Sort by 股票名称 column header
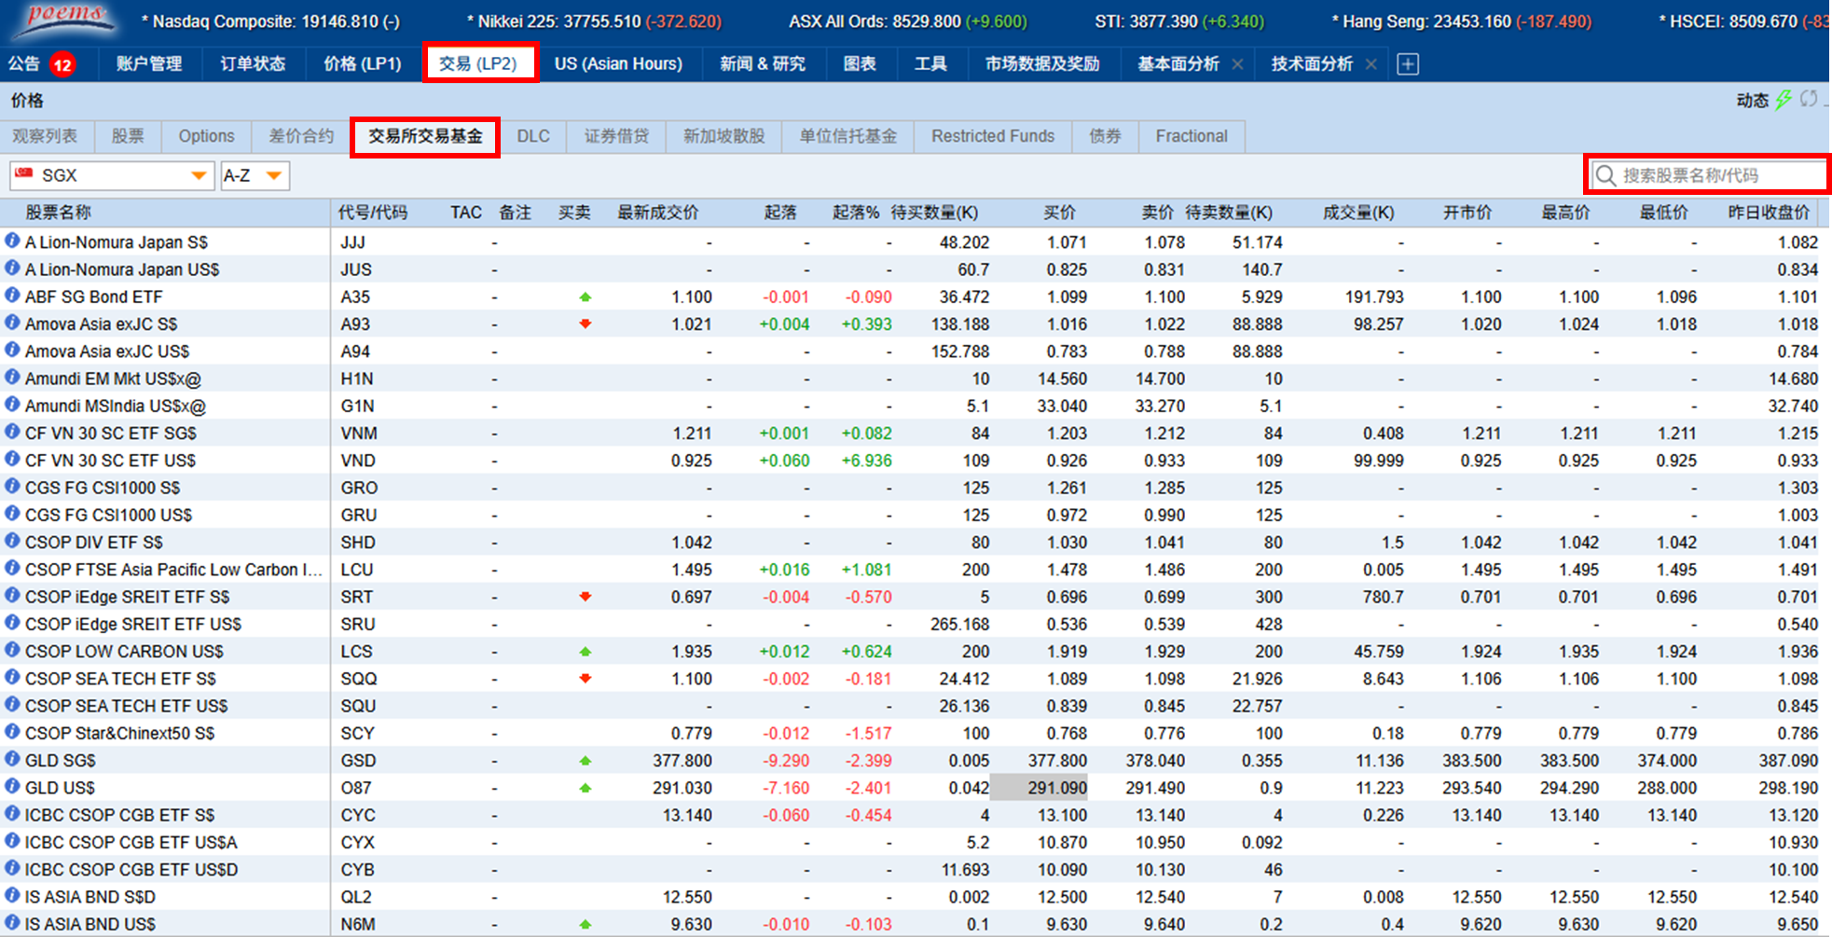1832x937 pixels. coord(58,213)
